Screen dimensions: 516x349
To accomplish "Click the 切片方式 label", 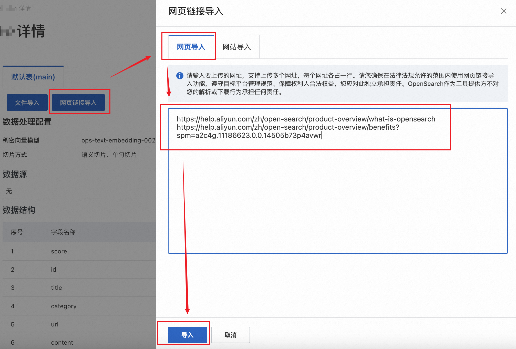I will [x=15, y=155].
